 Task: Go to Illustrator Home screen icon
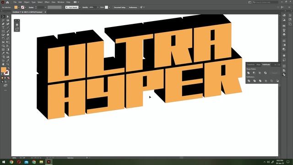tap(7, 2)
